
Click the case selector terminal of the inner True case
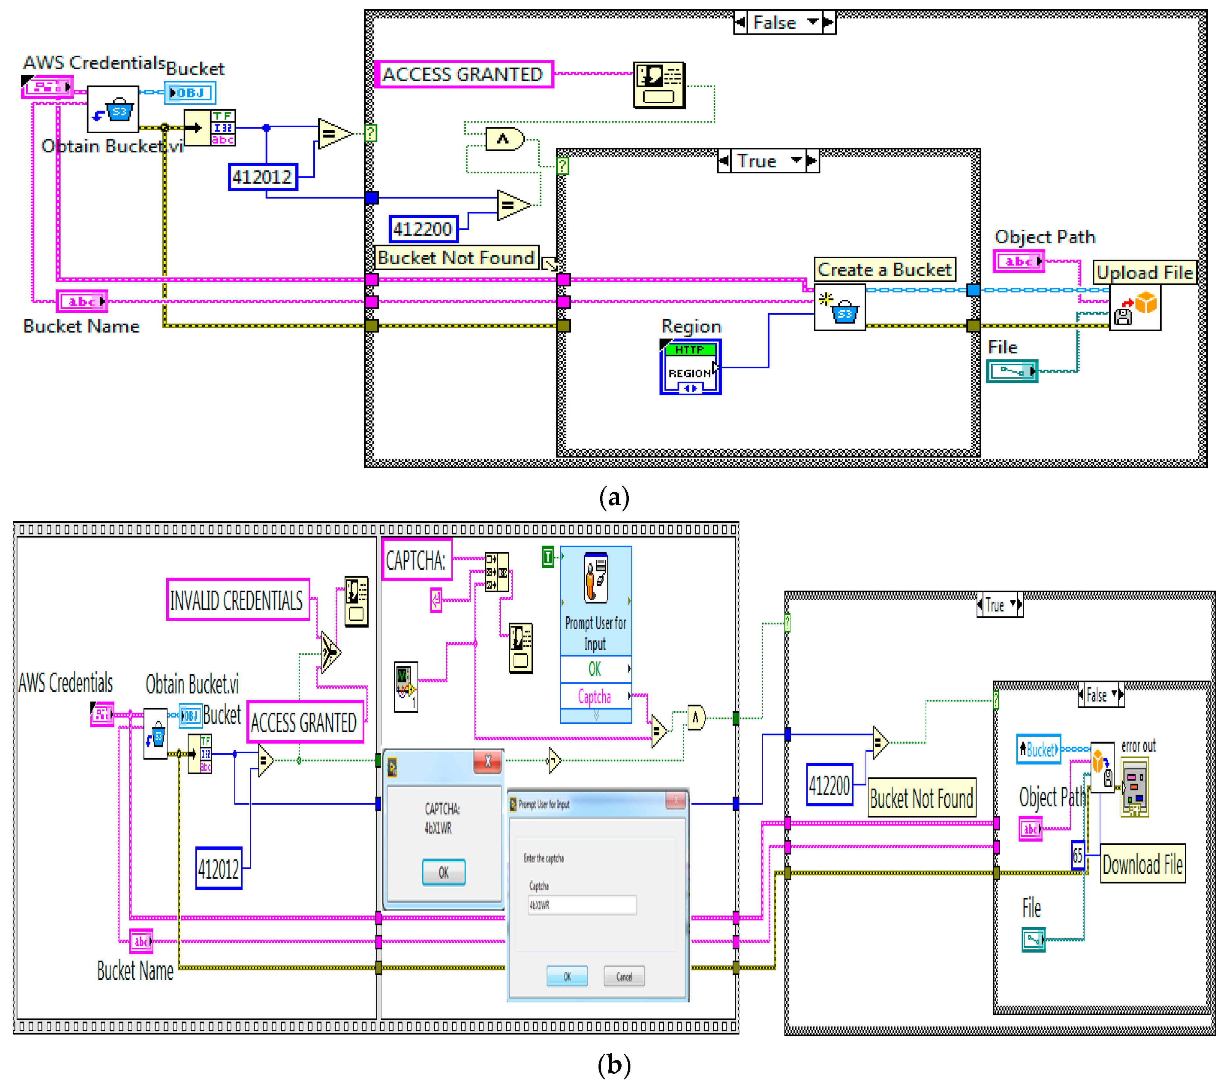pos(563,165)
